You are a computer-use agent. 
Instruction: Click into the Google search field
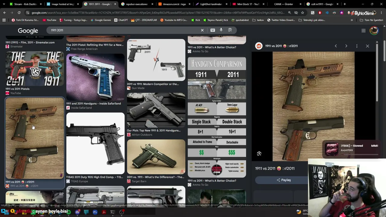124,30
